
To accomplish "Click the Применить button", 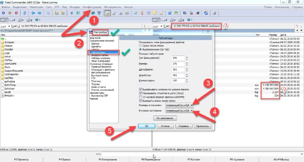I will point(203,126).
